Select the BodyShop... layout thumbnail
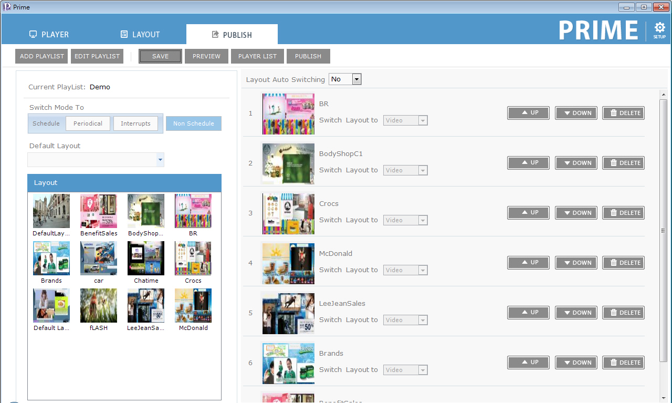This screenshot has height=403, width=672. (x=146, y=211)
